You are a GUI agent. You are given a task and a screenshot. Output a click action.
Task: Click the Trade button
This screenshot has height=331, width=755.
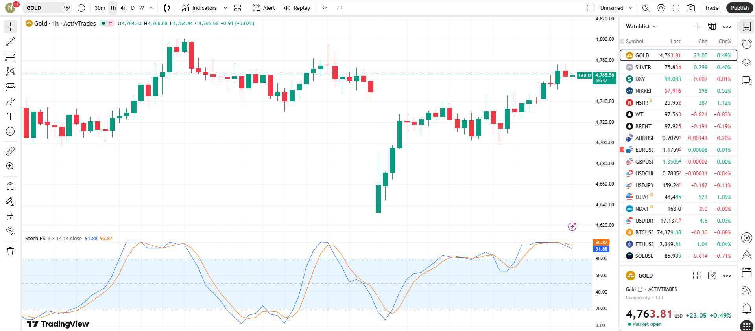tap(711, 8)
